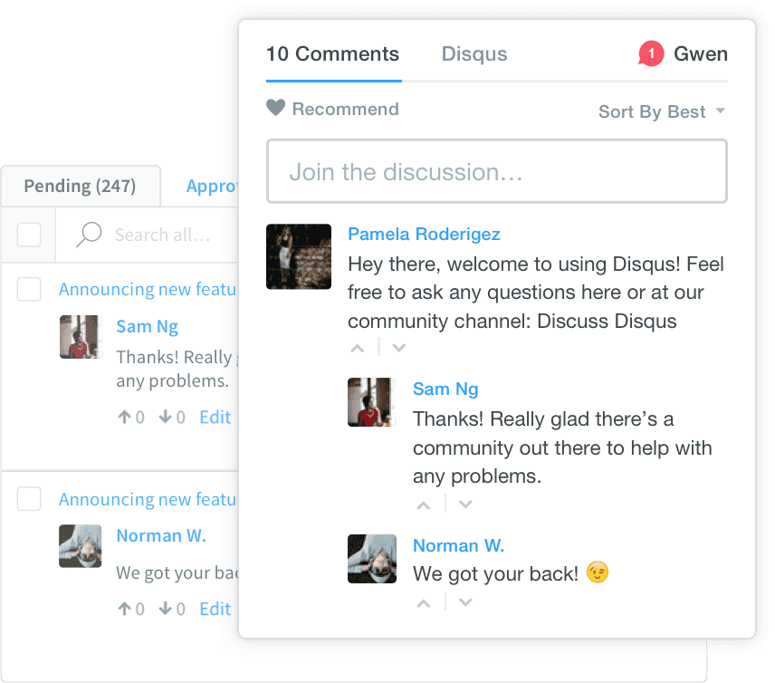This screenshot has height=683, width=775.
Task: Switch to the Pending (247) tab
Action: pos(80,187)
